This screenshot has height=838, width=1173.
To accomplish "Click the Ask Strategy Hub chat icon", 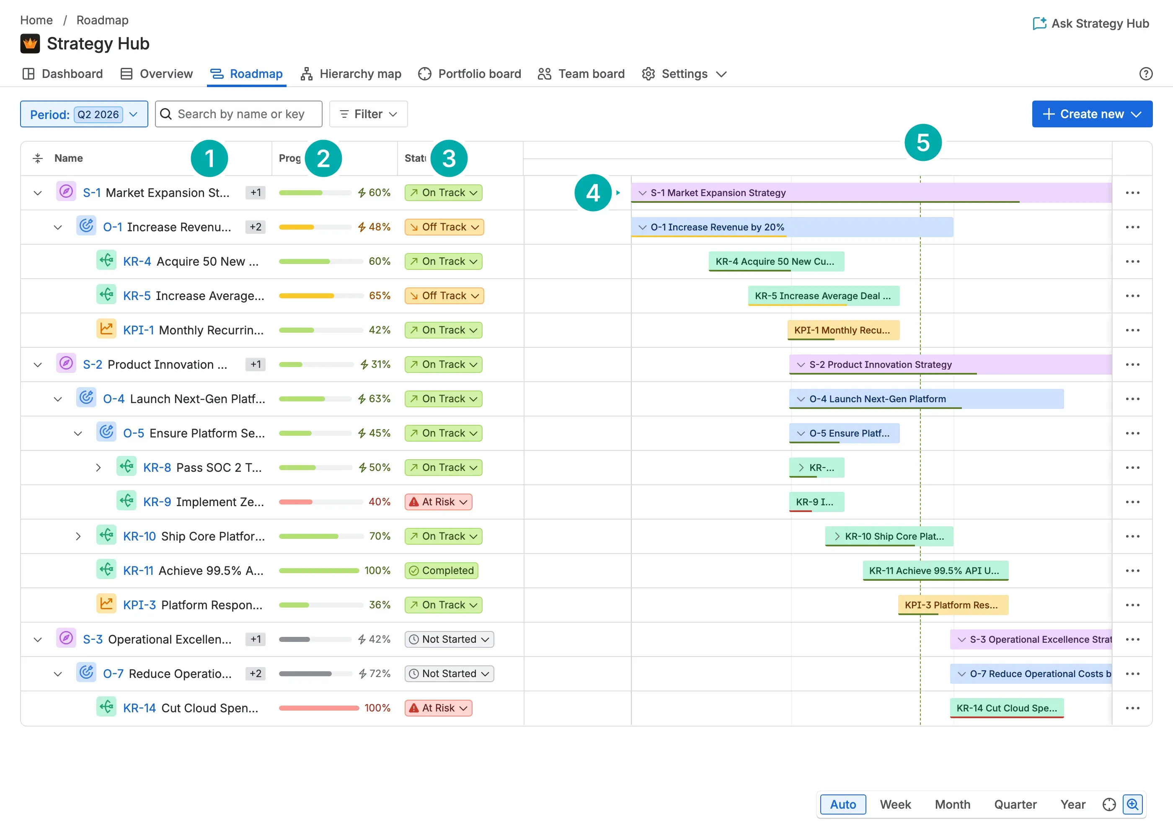I will [x=1039, y=24].
